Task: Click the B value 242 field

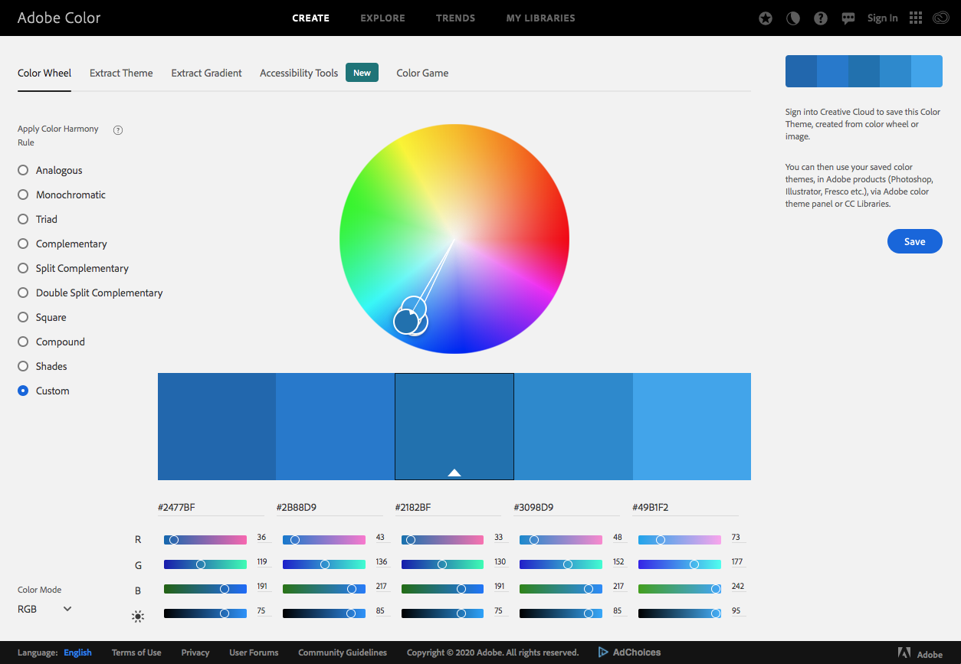Action: (738, 587)
